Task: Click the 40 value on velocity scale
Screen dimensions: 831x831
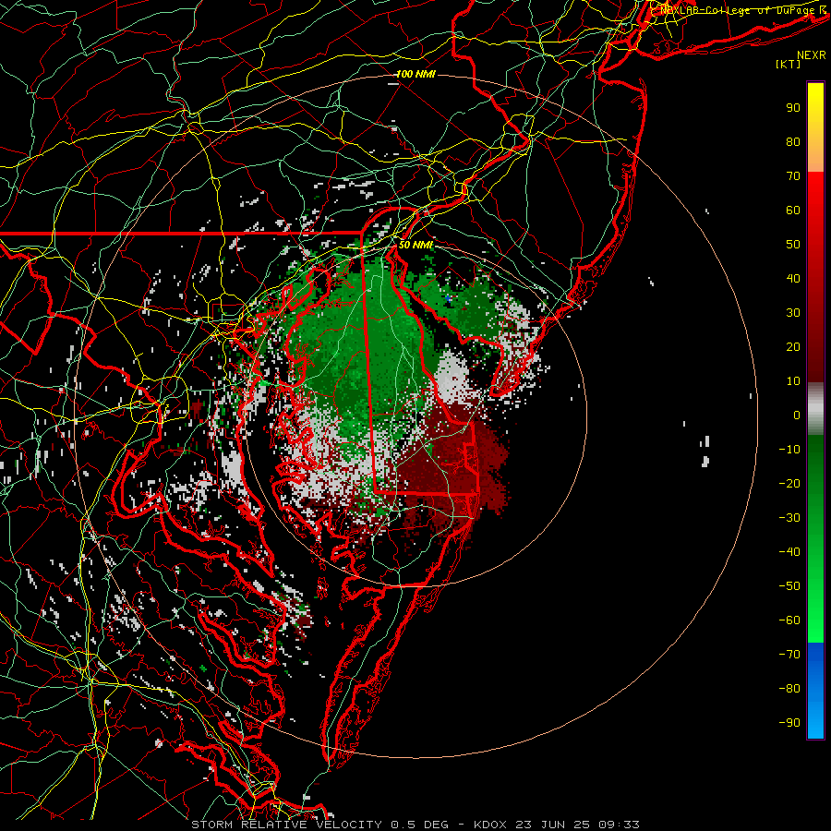Action: point(793,278)
